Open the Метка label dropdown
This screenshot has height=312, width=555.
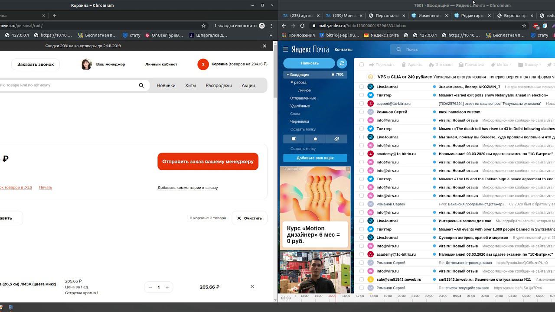coord(502,65)
